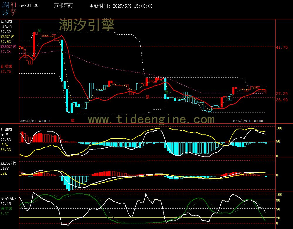The image size is (293, 229).
Task: Click the 个股 value 77.82
Action: 6,140
